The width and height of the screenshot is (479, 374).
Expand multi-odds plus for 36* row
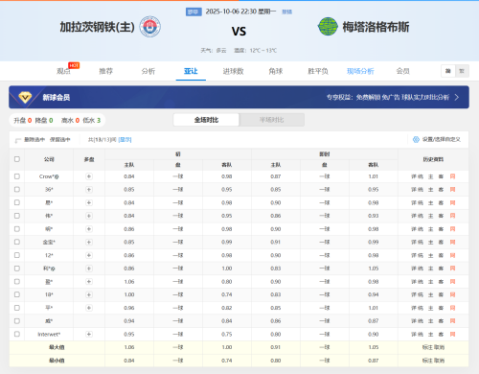[89, 190]
